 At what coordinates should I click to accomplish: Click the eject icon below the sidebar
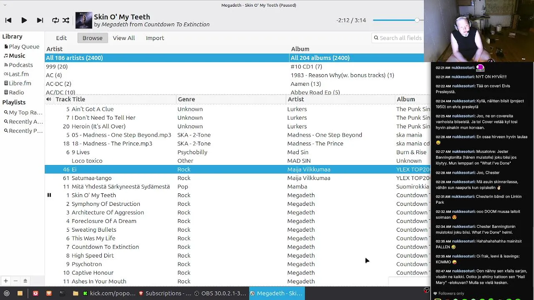tap(25, 281)
